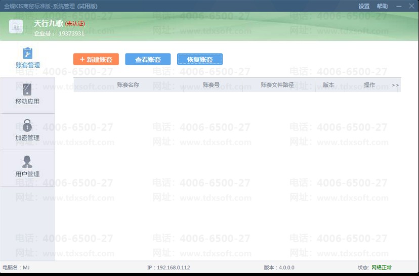Click the company logo icon in header
Screen dimensions: 419x276
(16, 27)
